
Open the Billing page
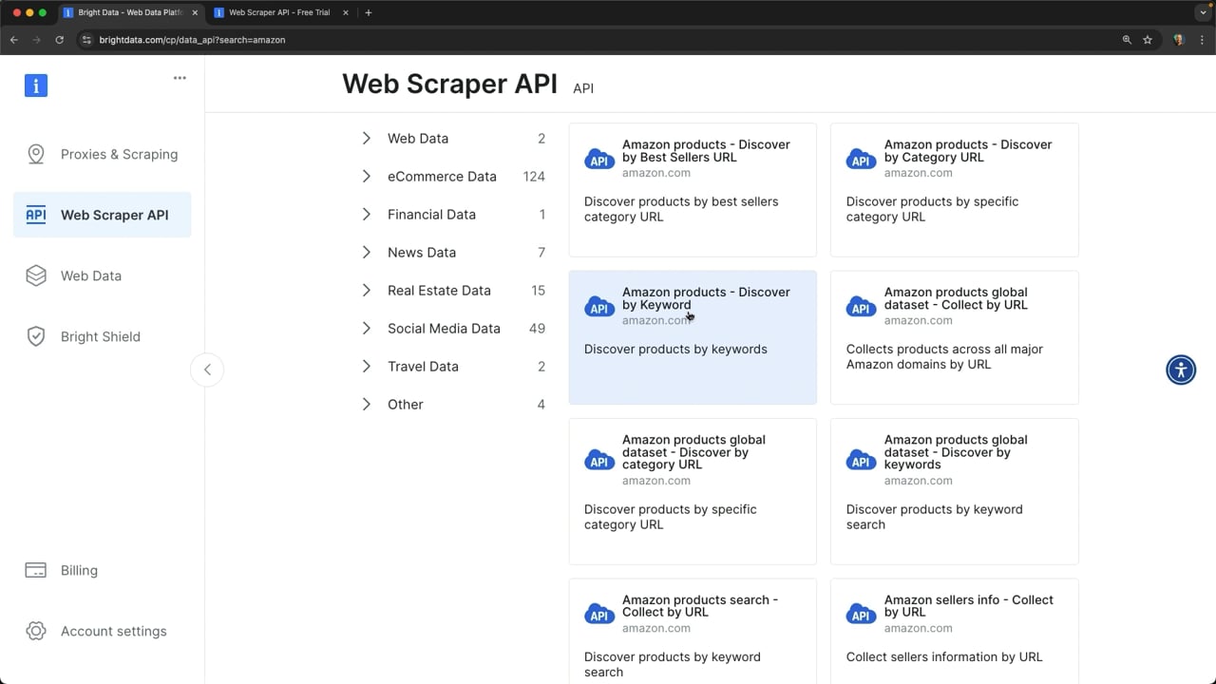pyautogui.click(x=103, y=570)
